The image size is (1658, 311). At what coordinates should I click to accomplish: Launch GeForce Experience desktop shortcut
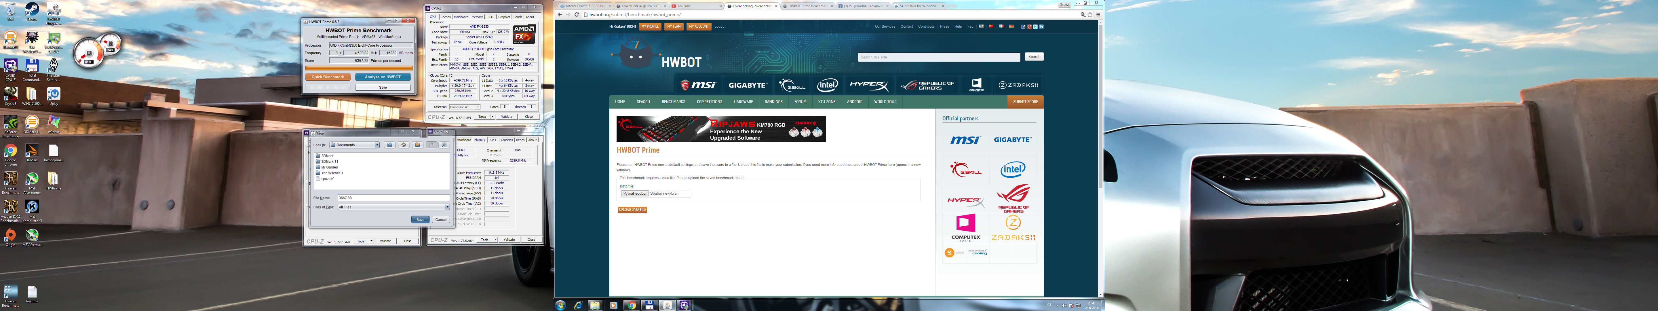[x=10, y=126]
